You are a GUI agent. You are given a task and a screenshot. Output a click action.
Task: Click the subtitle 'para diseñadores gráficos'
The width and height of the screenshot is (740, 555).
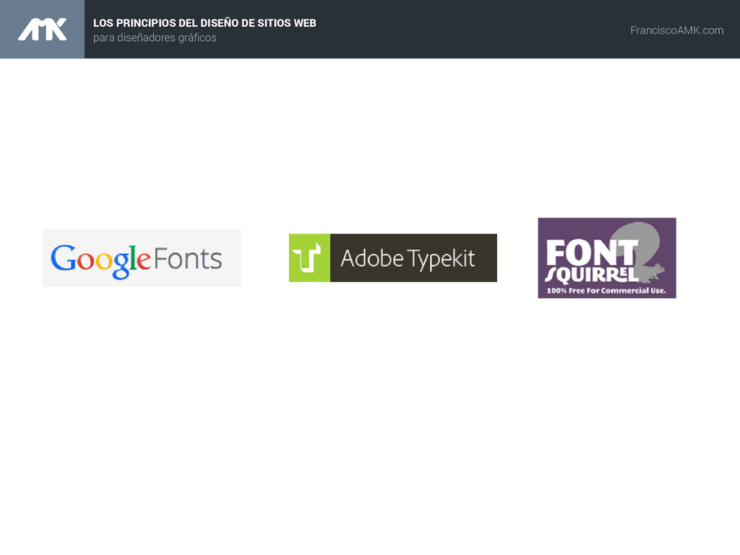tap(155, 38)
